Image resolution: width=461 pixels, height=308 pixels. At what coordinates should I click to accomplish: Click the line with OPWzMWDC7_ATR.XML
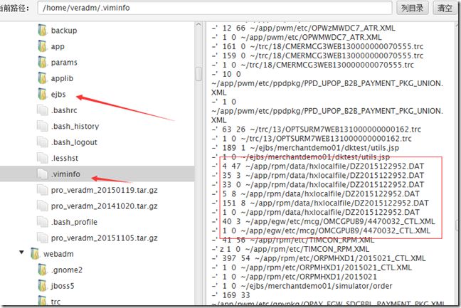pyautogui.click(x=303, y=28)
